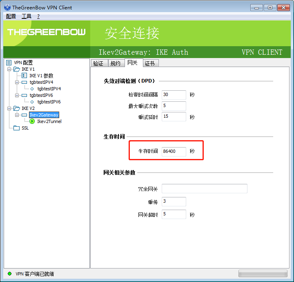Click the IKE V1 参数 settings icon
The width and height of the screenshot is (294, 282).
(x=24, y=76)
